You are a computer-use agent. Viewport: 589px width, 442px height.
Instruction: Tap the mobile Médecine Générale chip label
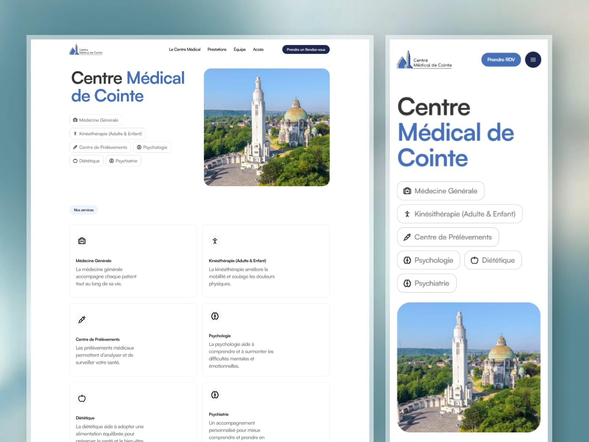tap(446, 191)
